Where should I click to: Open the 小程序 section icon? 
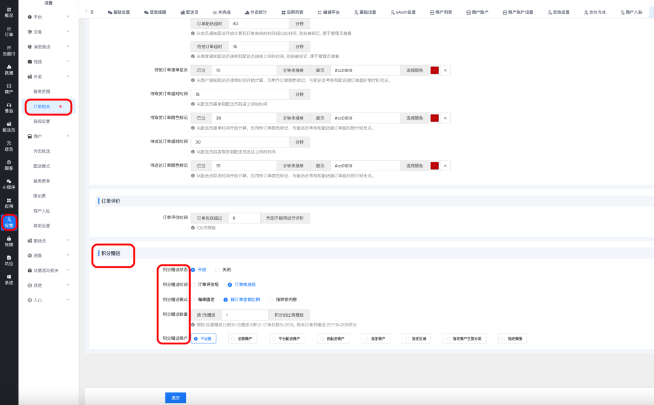point(9,184)
